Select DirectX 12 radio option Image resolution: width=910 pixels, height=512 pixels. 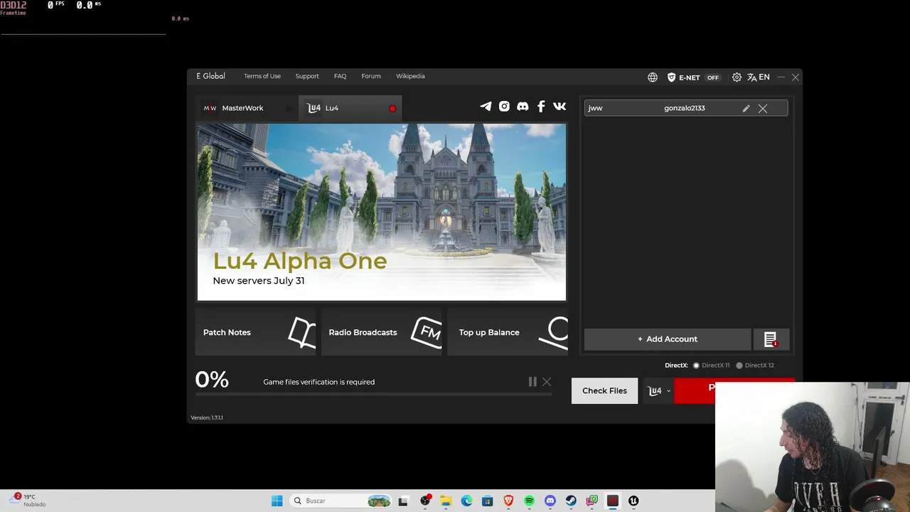coord(755,366)
